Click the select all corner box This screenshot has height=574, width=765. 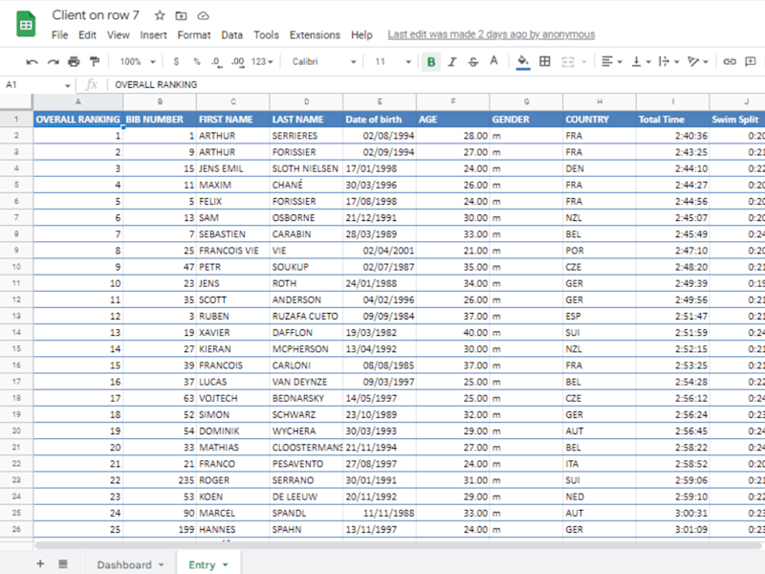pos(16,101)
